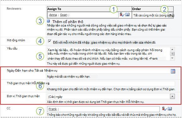The height and width of the screenshot is (118, 182).
Task: Click the 'Ngày Đến hạn cho Tất cả Nhiệm vụ' label
Action: (x=32, y=70)
